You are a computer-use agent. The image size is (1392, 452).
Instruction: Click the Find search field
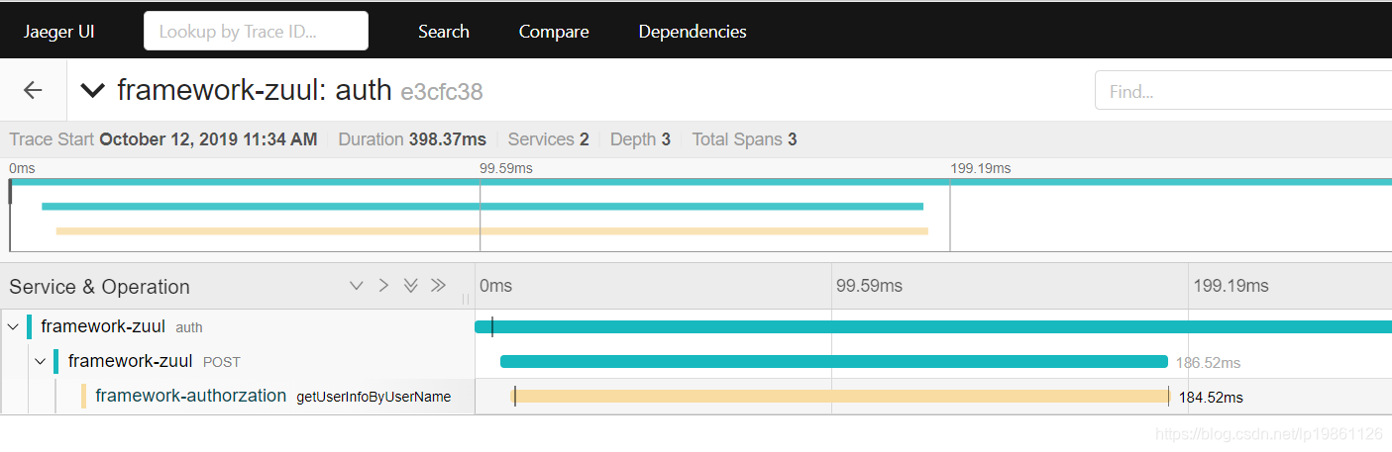pos(1243,91)
